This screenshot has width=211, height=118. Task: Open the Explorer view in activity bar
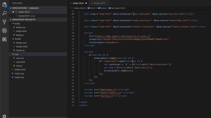[4, 5]
